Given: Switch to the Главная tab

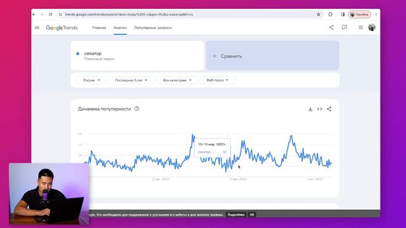Looking at the screenshot, I should click(99, 28).
